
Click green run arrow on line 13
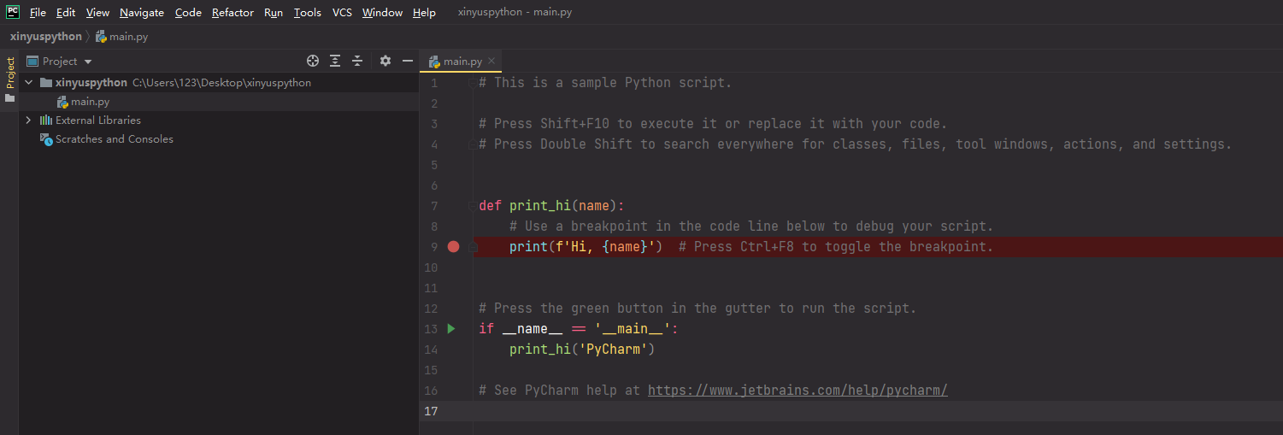pos(451,329)
